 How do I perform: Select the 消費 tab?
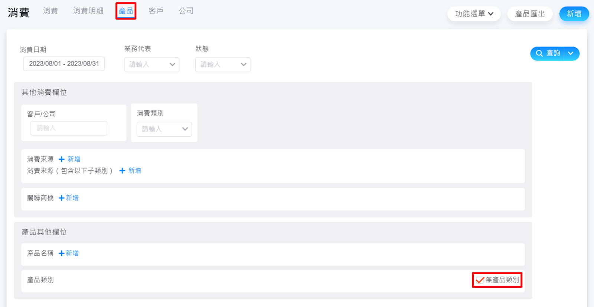pyautogui.click(x=50, y=11)
